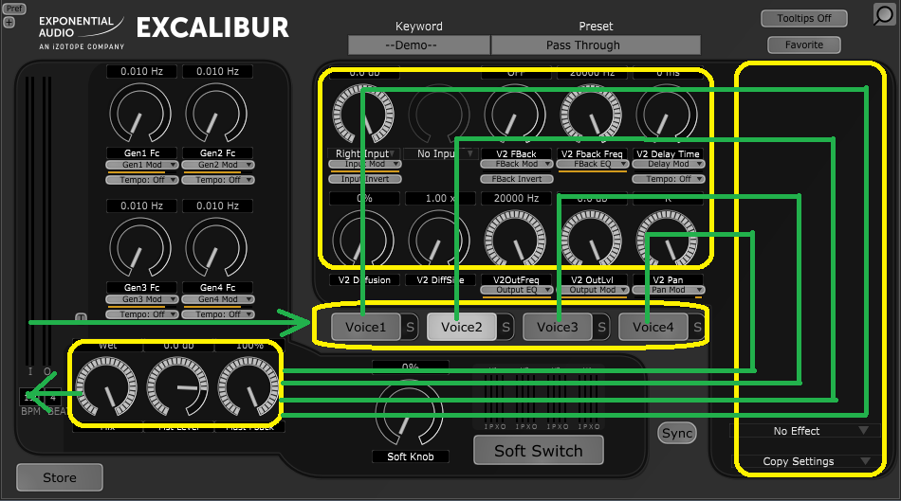Open Tempo: Off menu under Gen4 Mod
The image size is (901, 501).
(218, 313)
